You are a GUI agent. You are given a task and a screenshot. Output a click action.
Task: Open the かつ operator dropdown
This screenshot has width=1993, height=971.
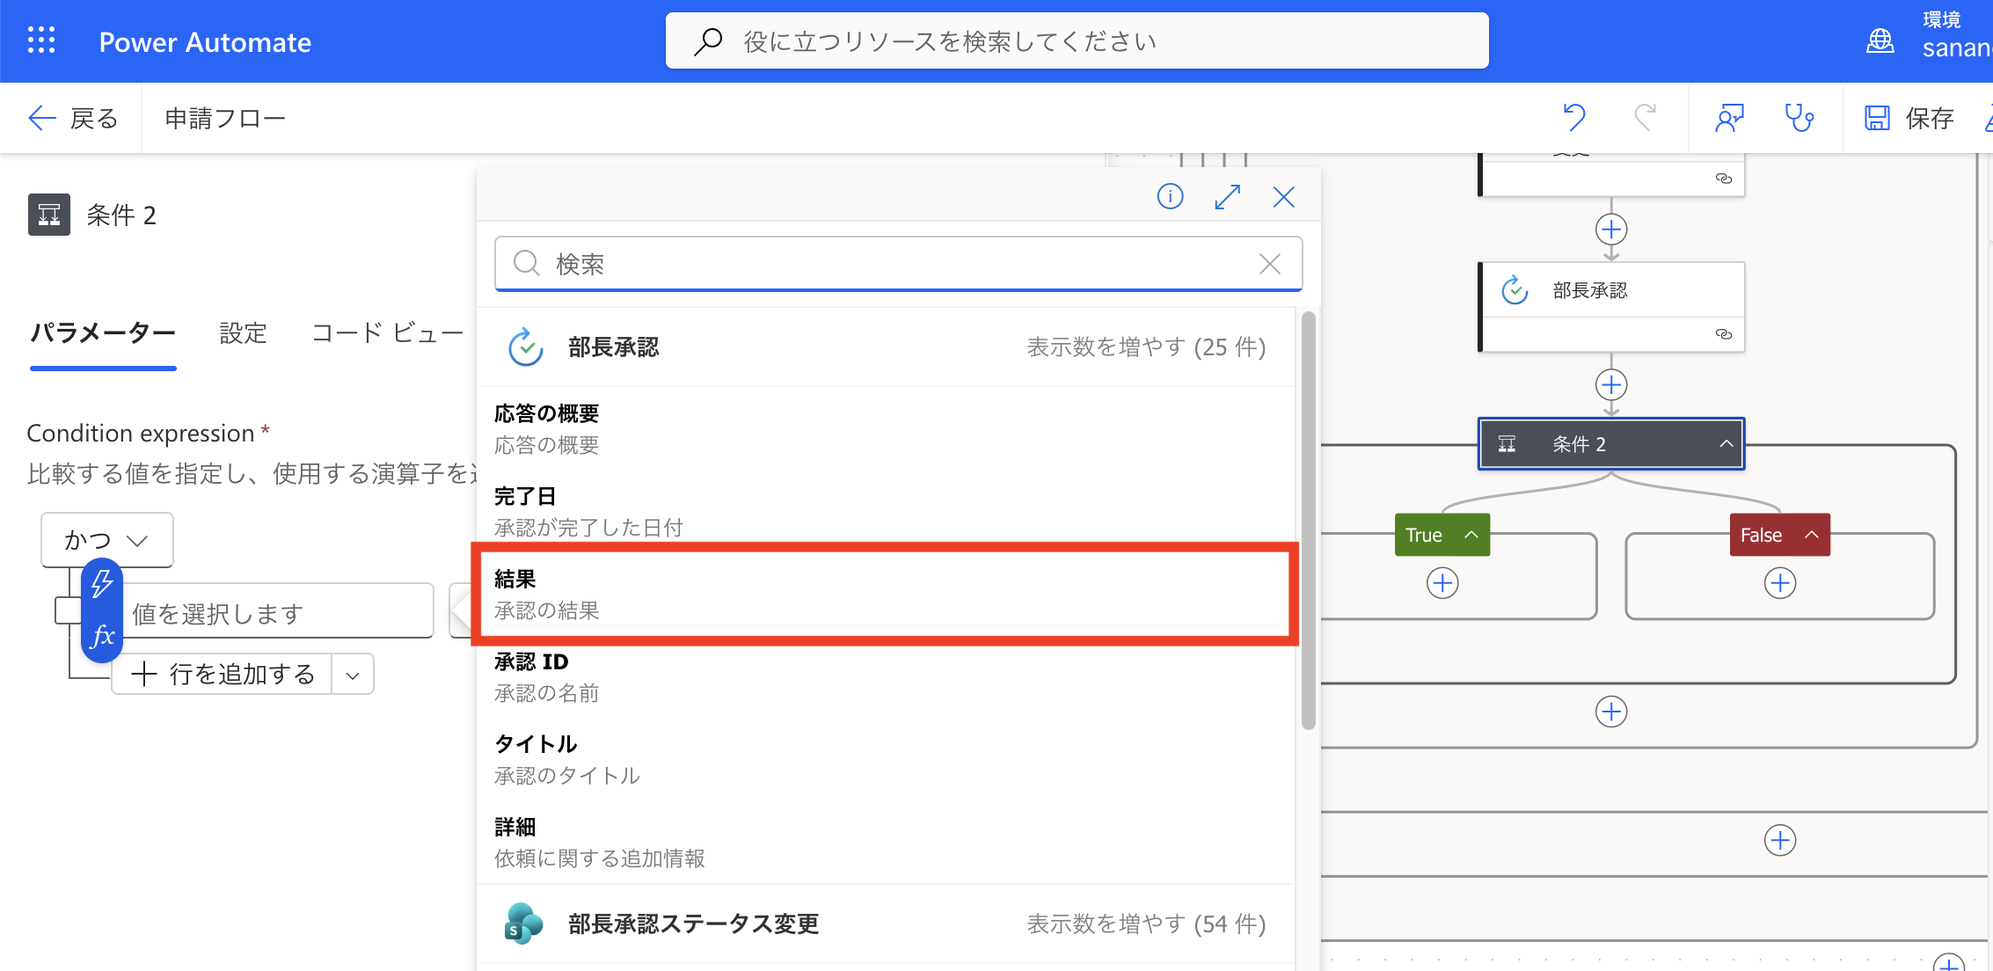(106, 540)
